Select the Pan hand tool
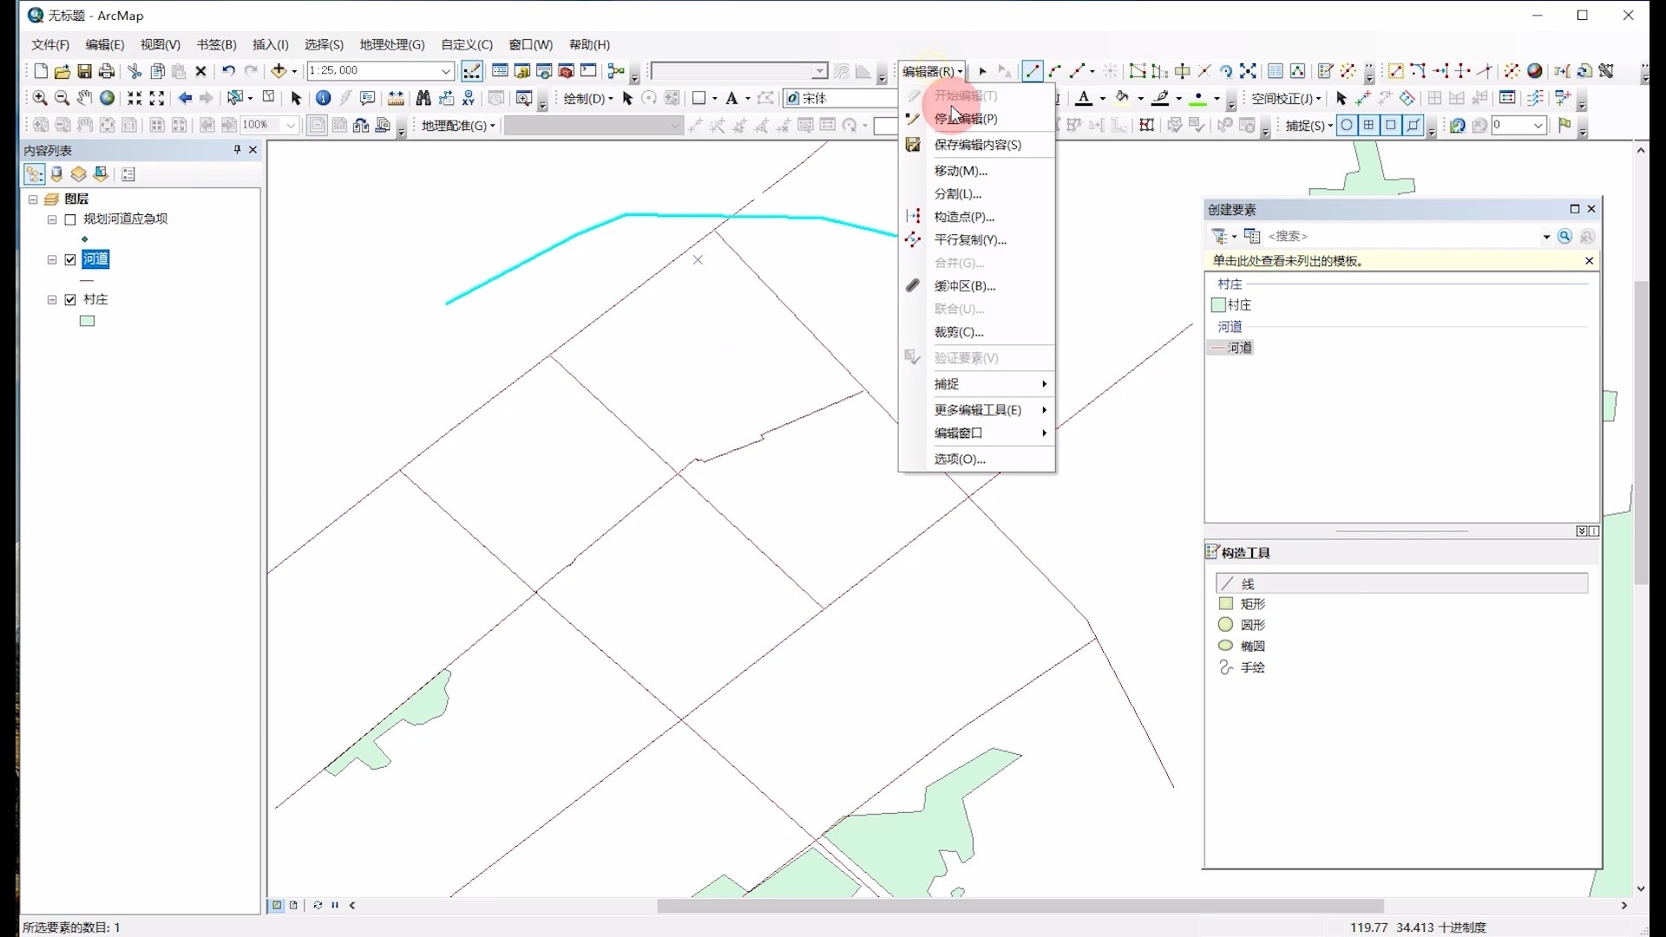Viewport: 1666px width, 937px height. pyautogui.click(x=84, y=98)
